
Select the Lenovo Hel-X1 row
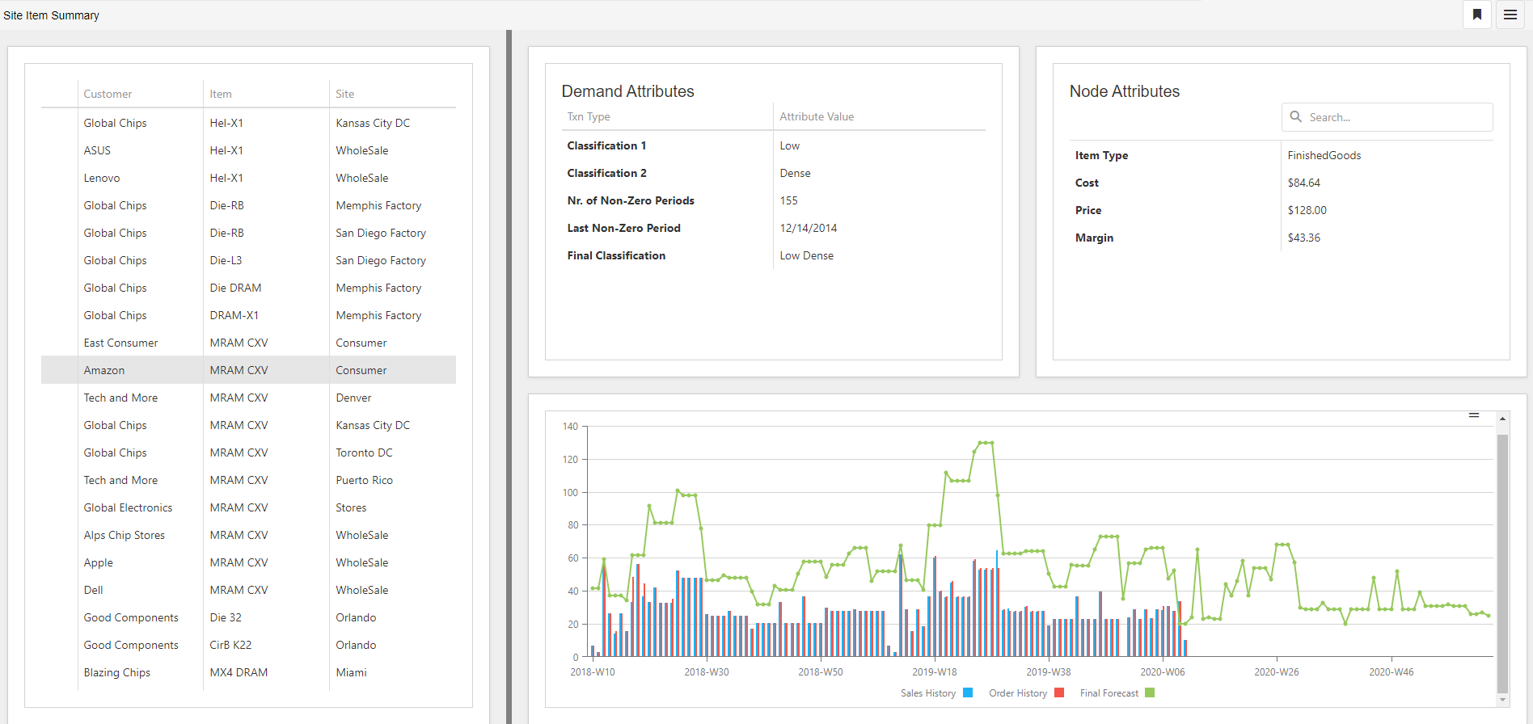[x=248, y=178]
